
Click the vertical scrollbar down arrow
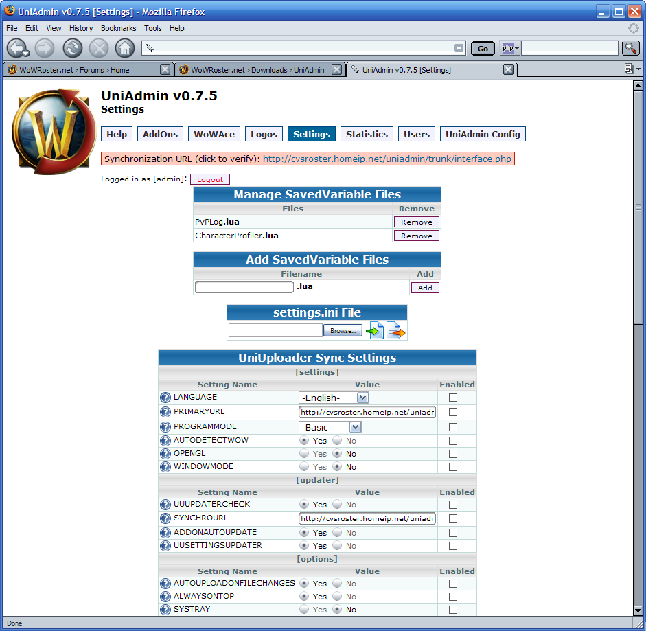638,610
